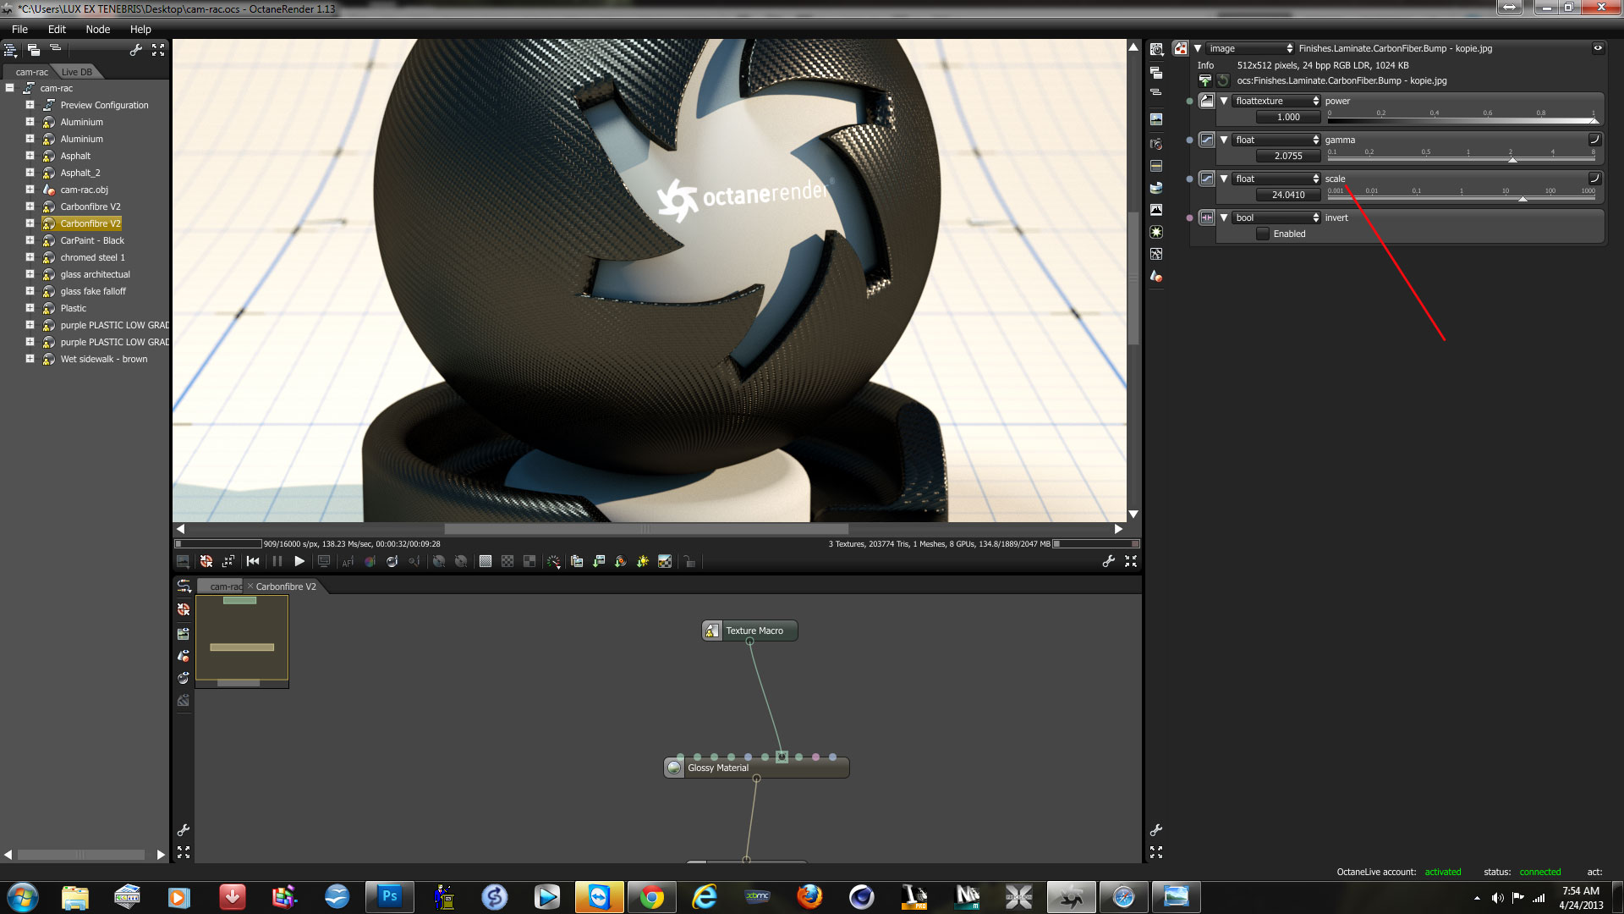Toggle the logarithmic curve button for gamma

[x=1594, y=140]
